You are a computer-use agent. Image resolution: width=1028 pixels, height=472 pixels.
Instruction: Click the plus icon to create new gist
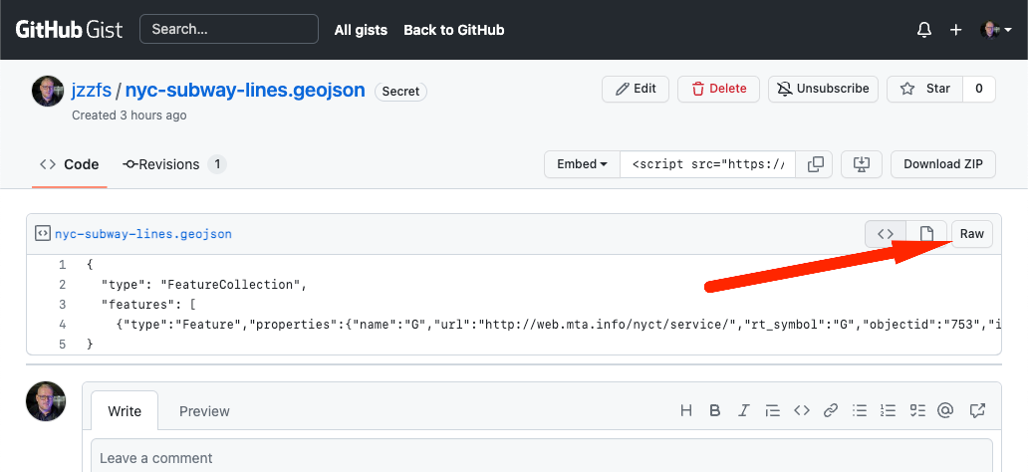point(956,30)
